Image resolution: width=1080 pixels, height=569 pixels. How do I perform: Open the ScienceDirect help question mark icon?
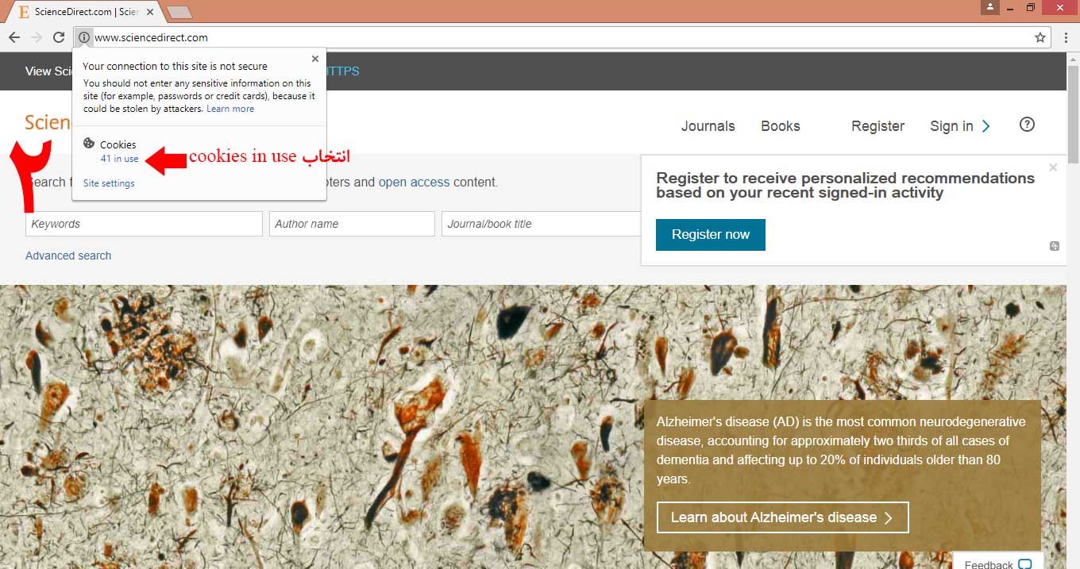tap(1027, 125)
